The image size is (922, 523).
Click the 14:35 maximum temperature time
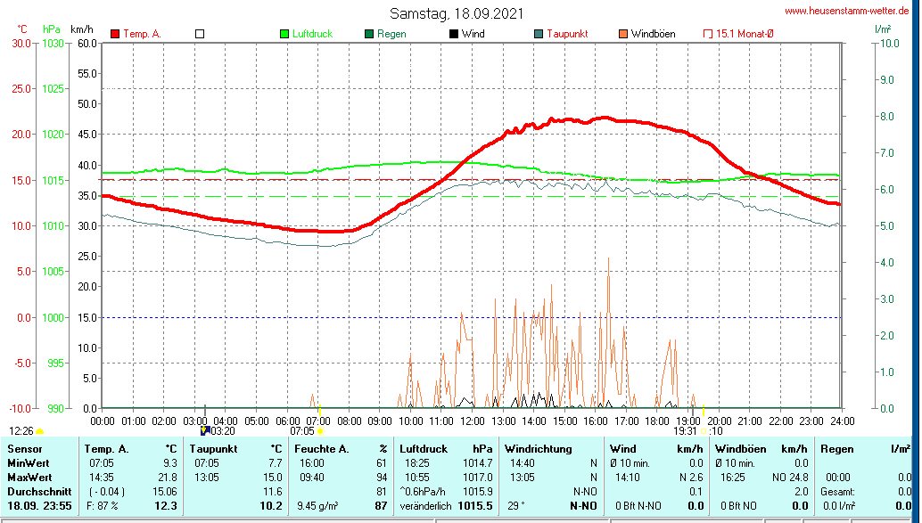(103, 478)
